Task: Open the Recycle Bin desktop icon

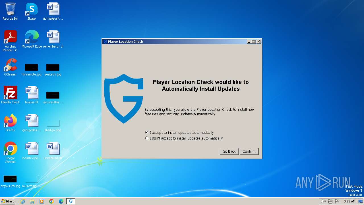Action: pyautogui.click(x=10, y=11)
